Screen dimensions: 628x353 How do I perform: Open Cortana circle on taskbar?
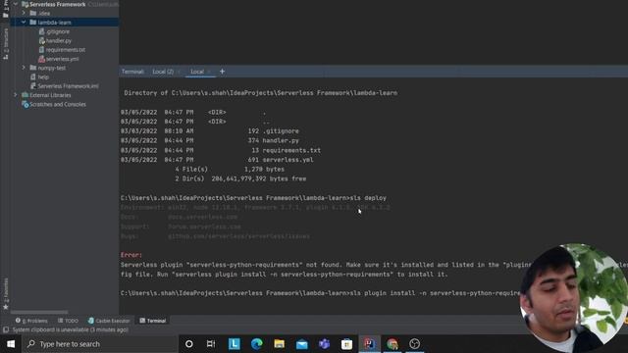(x=189, y=344)
